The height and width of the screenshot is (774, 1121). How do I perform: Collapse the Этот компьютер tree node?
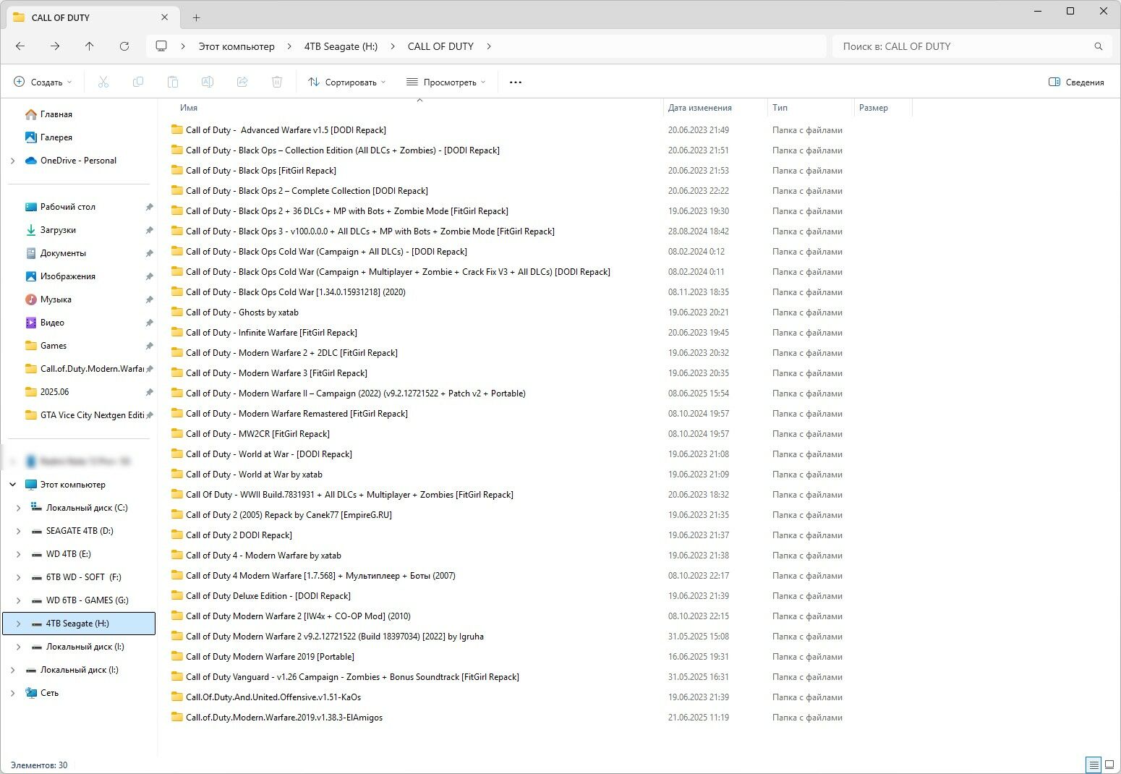point(12,485)
